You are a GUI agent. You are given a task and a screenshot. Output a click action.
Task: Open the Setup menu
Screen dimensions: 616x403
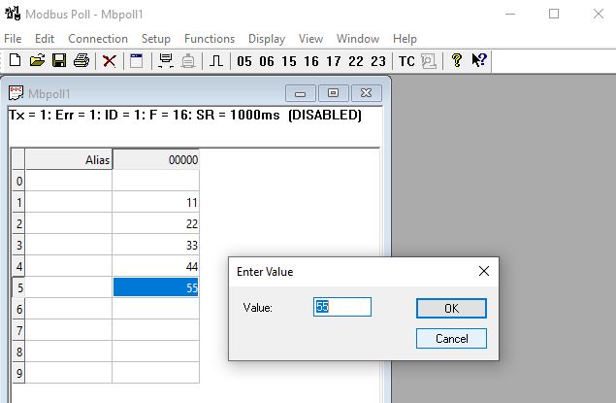click(x=156, y=39)
